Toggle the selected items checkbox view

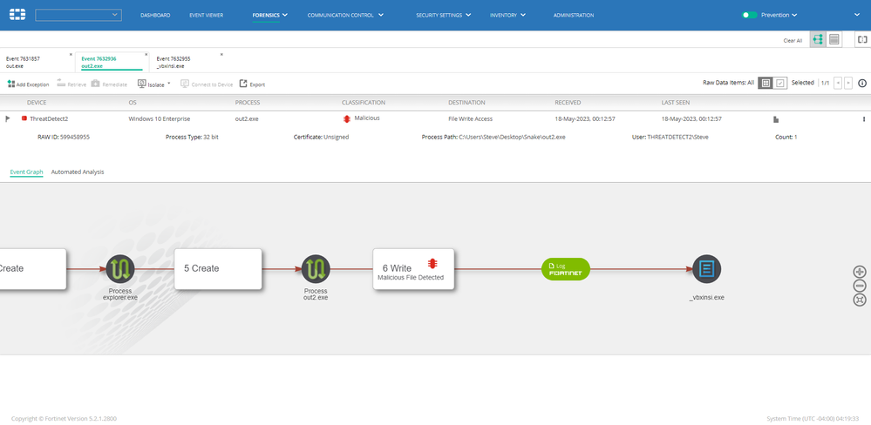coord(780,84)
